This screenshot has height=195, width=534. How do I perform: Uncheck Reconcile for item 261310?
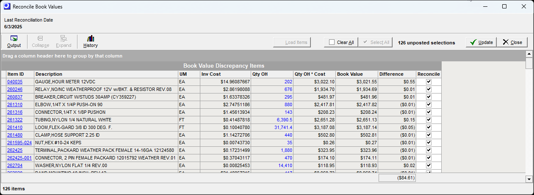[429, 104]
